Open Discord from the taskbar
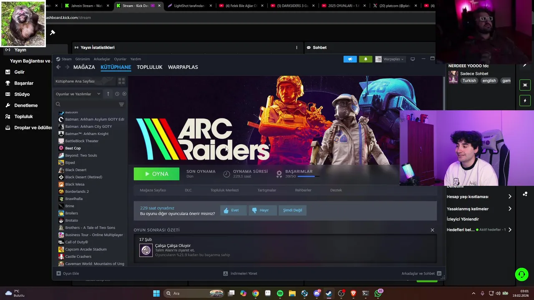Viewport: 534px width, 300px height. pyautogui.click(x=317, y=293)
